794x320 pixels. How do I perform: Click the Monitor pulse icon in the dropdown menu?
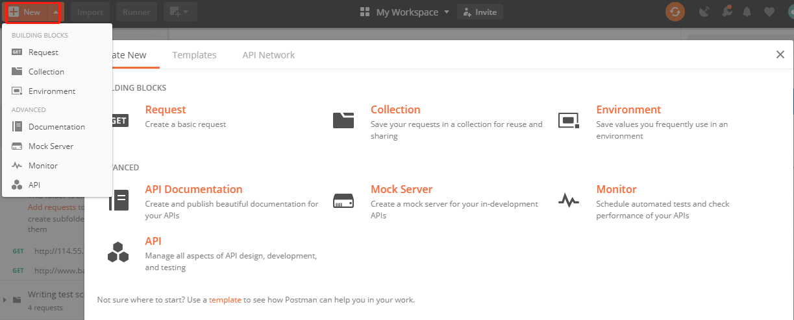pos(17,166)
